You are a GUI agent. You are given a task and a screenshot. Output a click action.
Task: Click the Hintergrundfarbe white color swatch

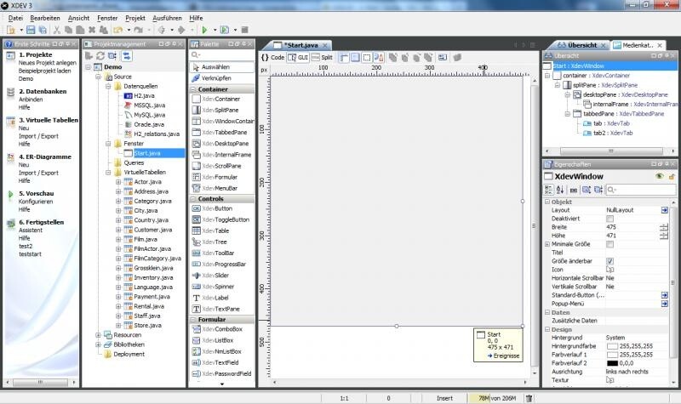click(613, 347)
